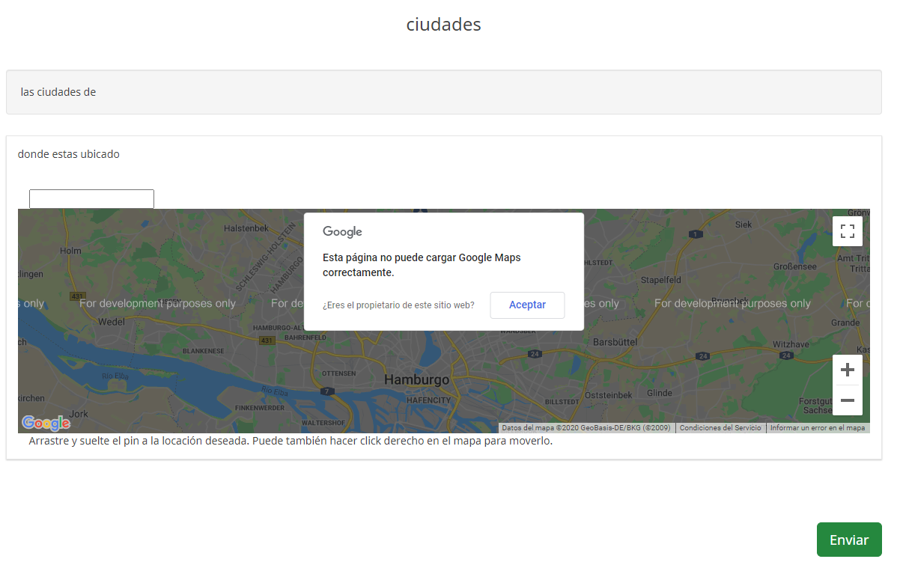Select the Barsbüttel map label
The image size is (900, 565).
(614, 341)
